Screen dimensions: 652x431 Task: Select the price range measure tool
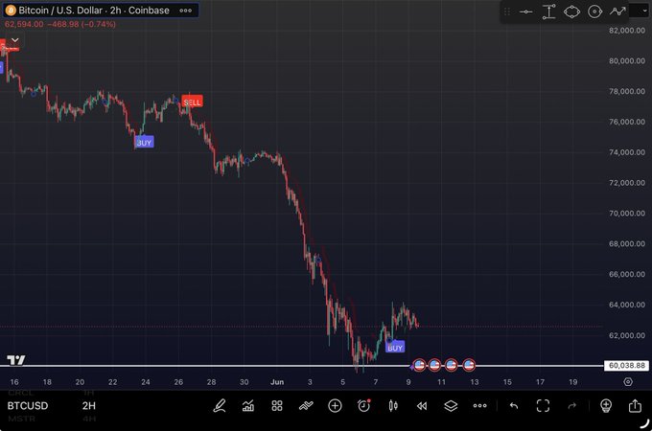click(x=548, y=11)
